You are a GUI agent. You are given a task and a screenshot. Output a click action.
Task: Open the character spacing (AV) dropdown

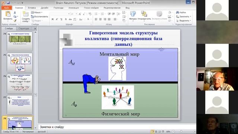pyautogui.click(x=75, y=19)
